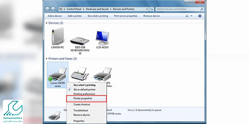Click See what's printing toolbar button
Screen dimensions: 249x124
click(x=98, y=16)
